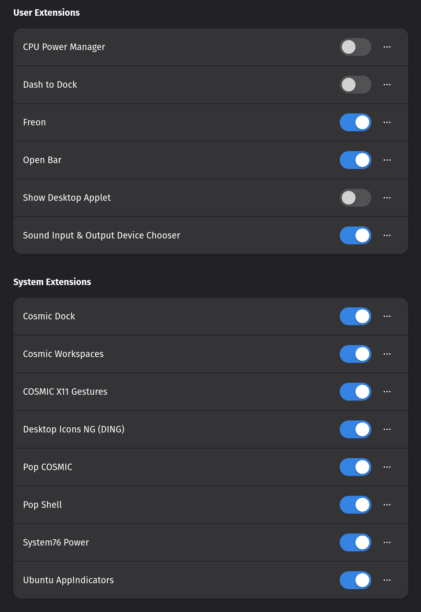Open the System76 Power overflow menu
Screen dimensions: 421x612
(x=387, y=542)
